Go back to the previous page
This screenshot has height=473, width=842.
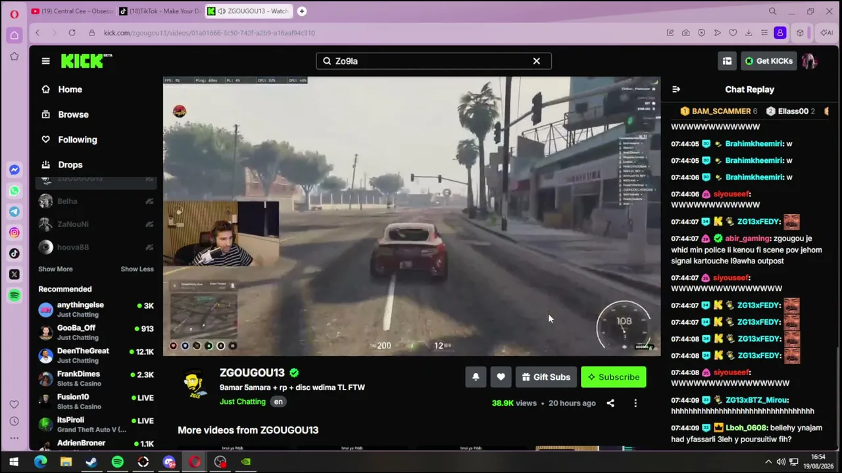point(37,33)
